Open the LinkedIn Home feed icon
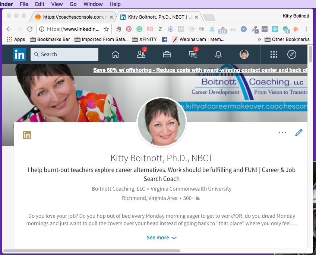The image size is (316, 255). (116, 54)
